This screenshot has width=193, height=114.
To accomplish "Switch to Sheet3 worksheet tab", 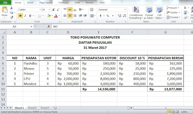I will [45, 108].
